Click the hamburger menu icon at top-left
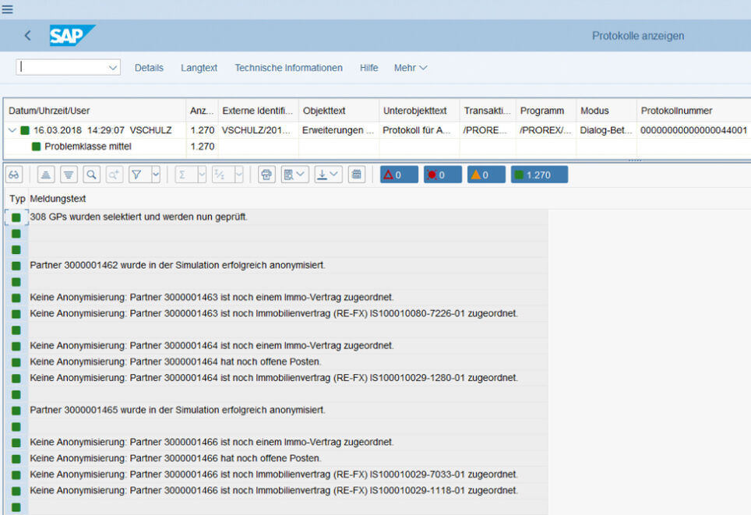Viewport: 751px width, 515px height. pyautogui.click(x=8, y=9)
